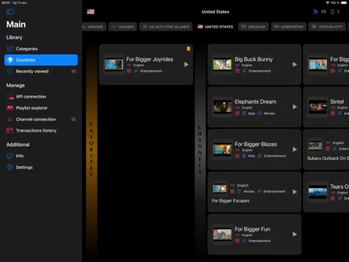Select the Uganda country tab
The height and width of the screenshot is (262, 349).
(123, 27)
